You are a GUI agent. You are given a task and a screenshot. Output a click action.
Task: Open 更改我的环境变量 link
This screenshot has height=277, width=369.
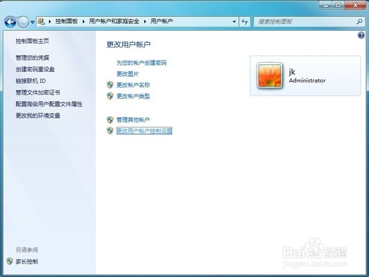coord(38,116)
